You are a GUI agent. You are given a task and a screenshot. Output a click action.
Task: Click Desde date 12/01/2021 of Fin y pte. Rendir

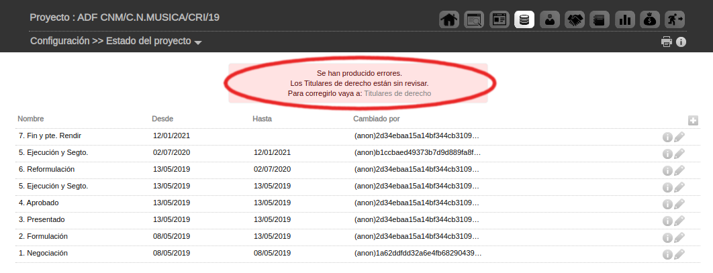click(x=171, y=135)
